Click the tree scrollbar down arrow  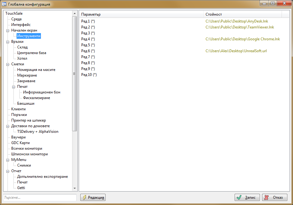(75, 188)
